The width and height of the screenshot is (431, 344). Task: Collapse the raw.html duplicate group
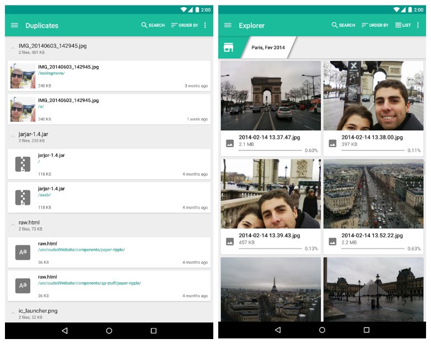pos(13,225)
